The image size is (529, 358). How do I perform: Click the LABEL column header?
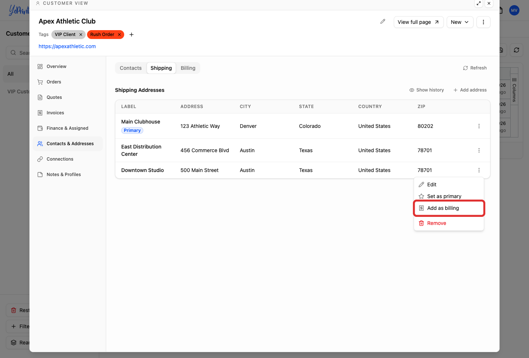[129, 107]
